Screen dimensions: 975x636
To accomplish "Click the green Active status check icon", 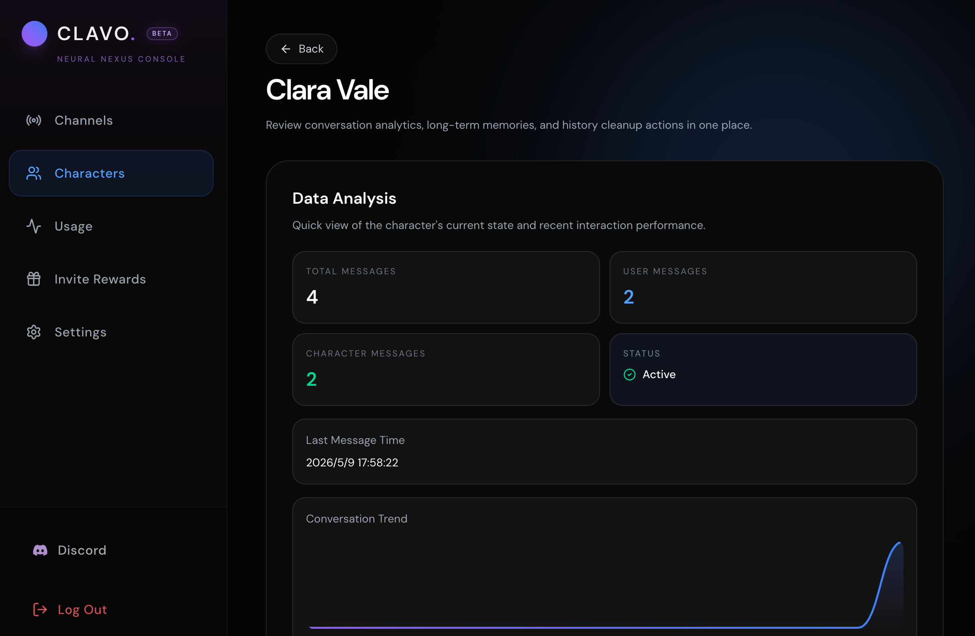I will tap(630, 374).
